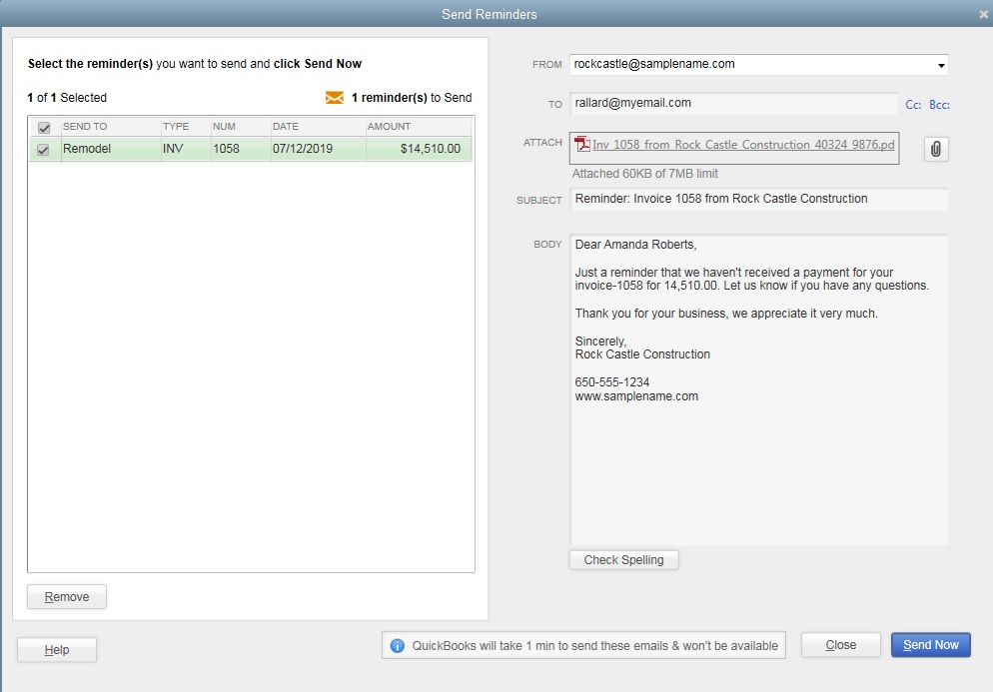
Task: Open Help for Send Reminders
Action: [56, 650]
